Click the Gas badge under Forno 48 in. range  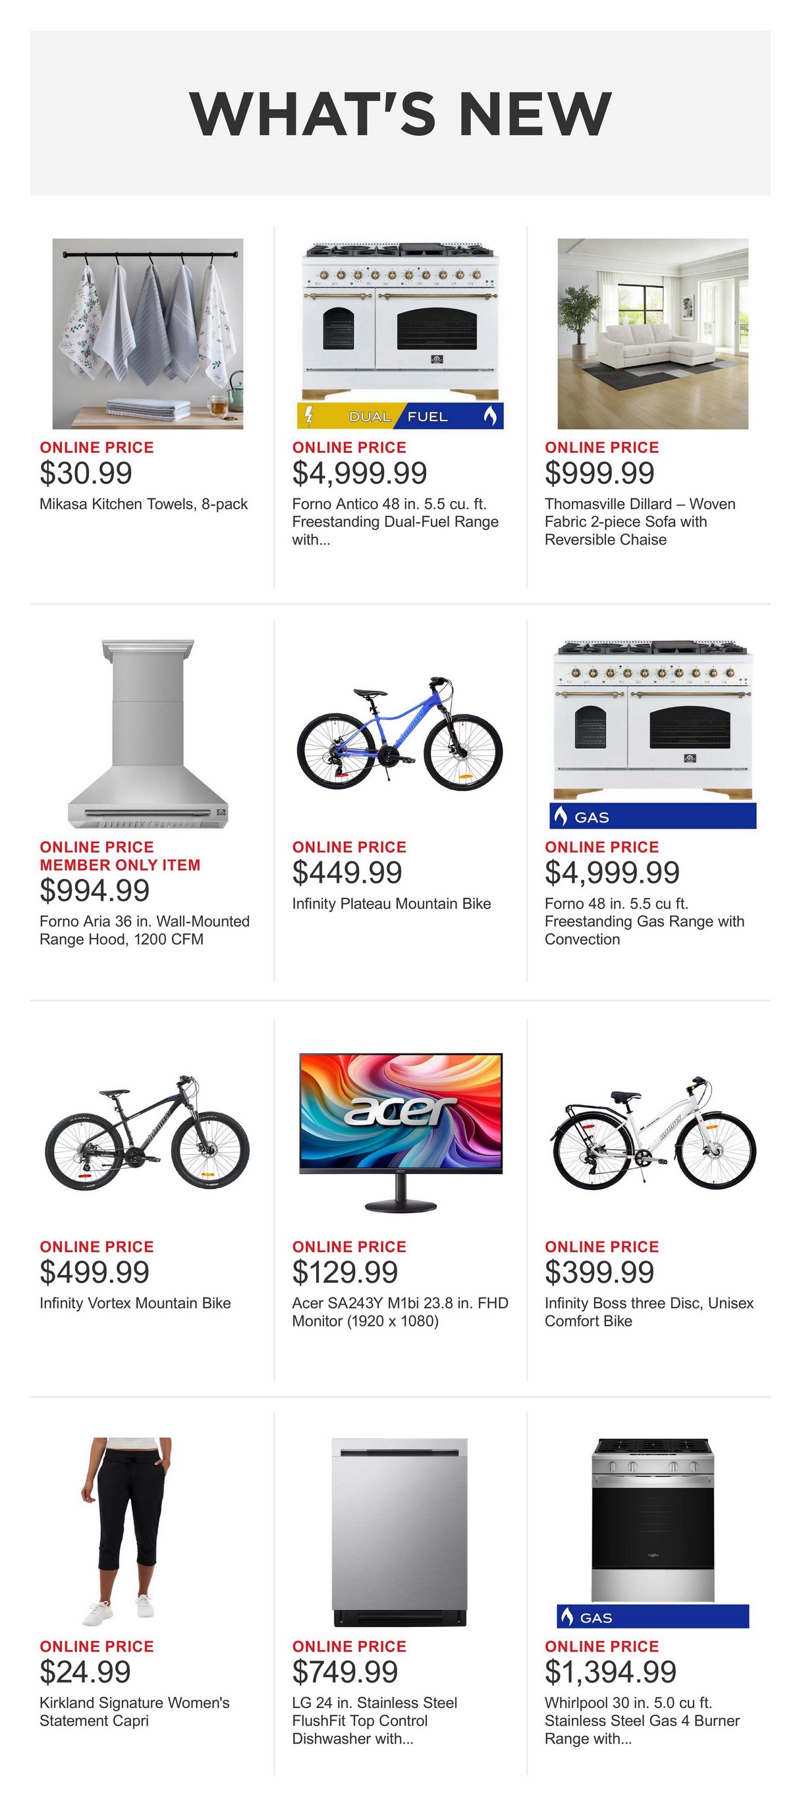click(x=653, y=816)
